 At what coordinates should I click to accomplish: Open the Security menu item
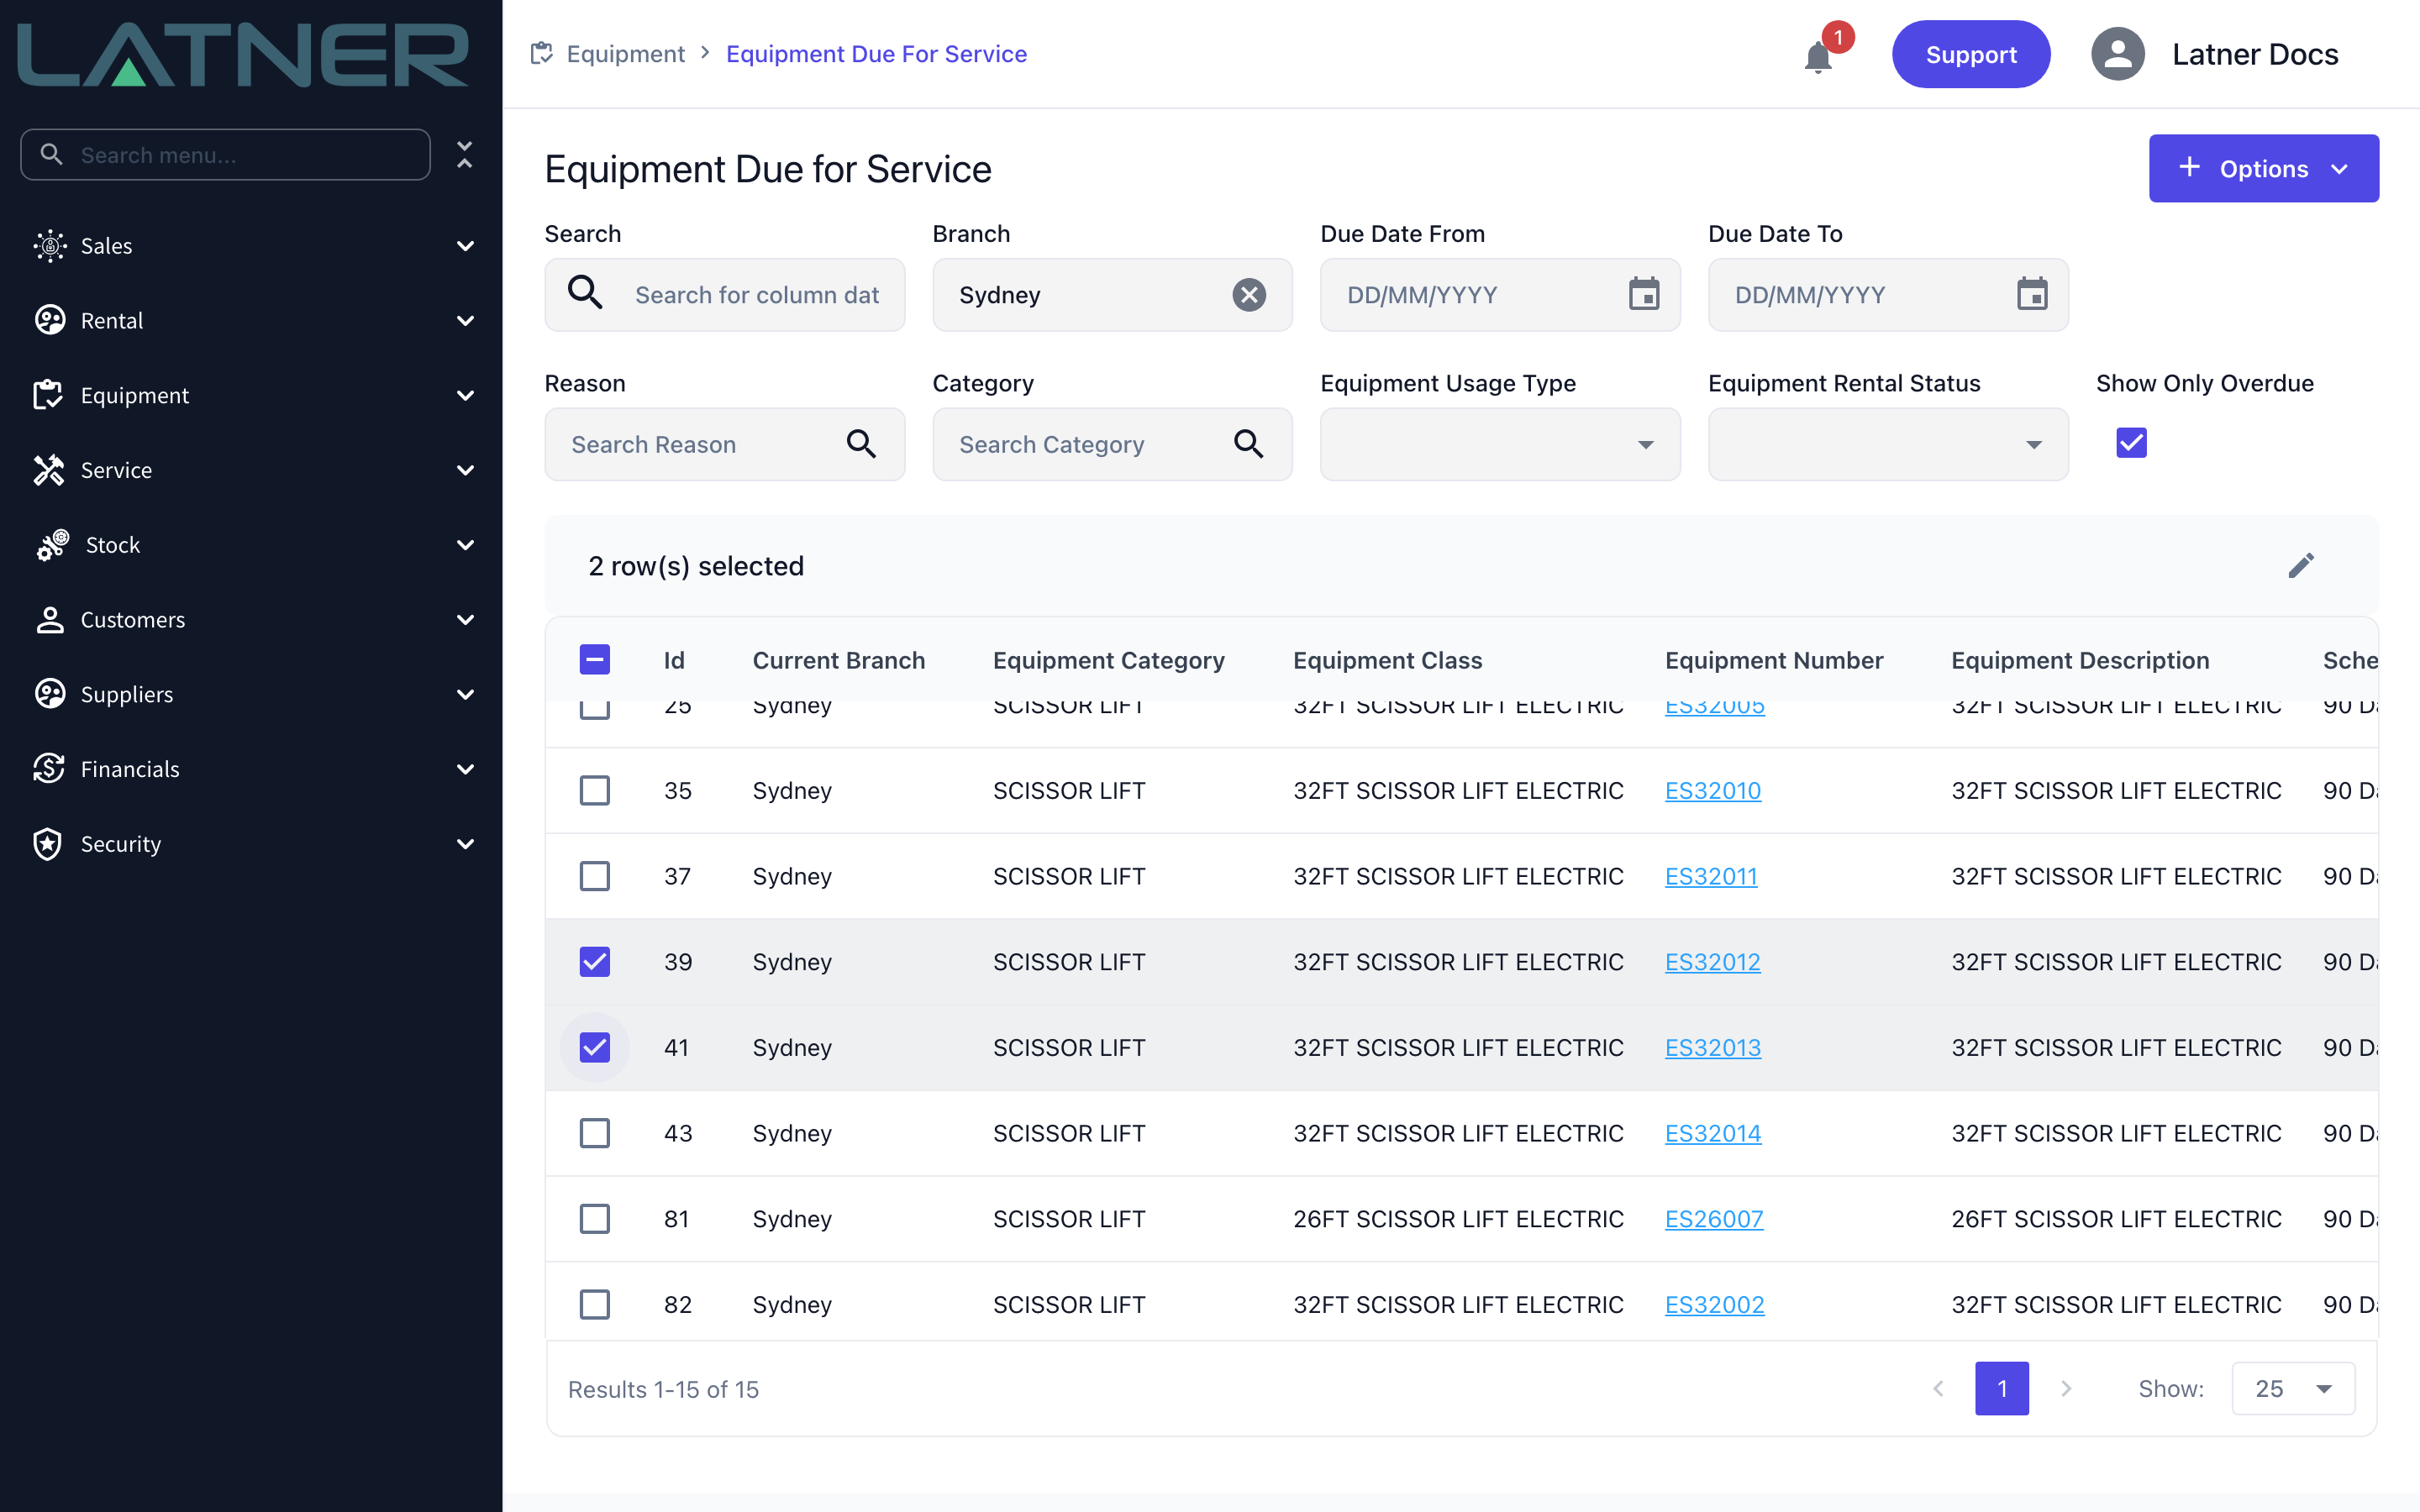(x=251, y=843)
